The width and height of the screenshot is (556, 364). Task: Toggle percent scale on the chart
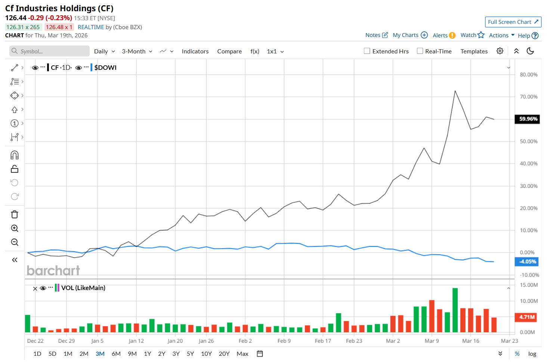(517, 354)
